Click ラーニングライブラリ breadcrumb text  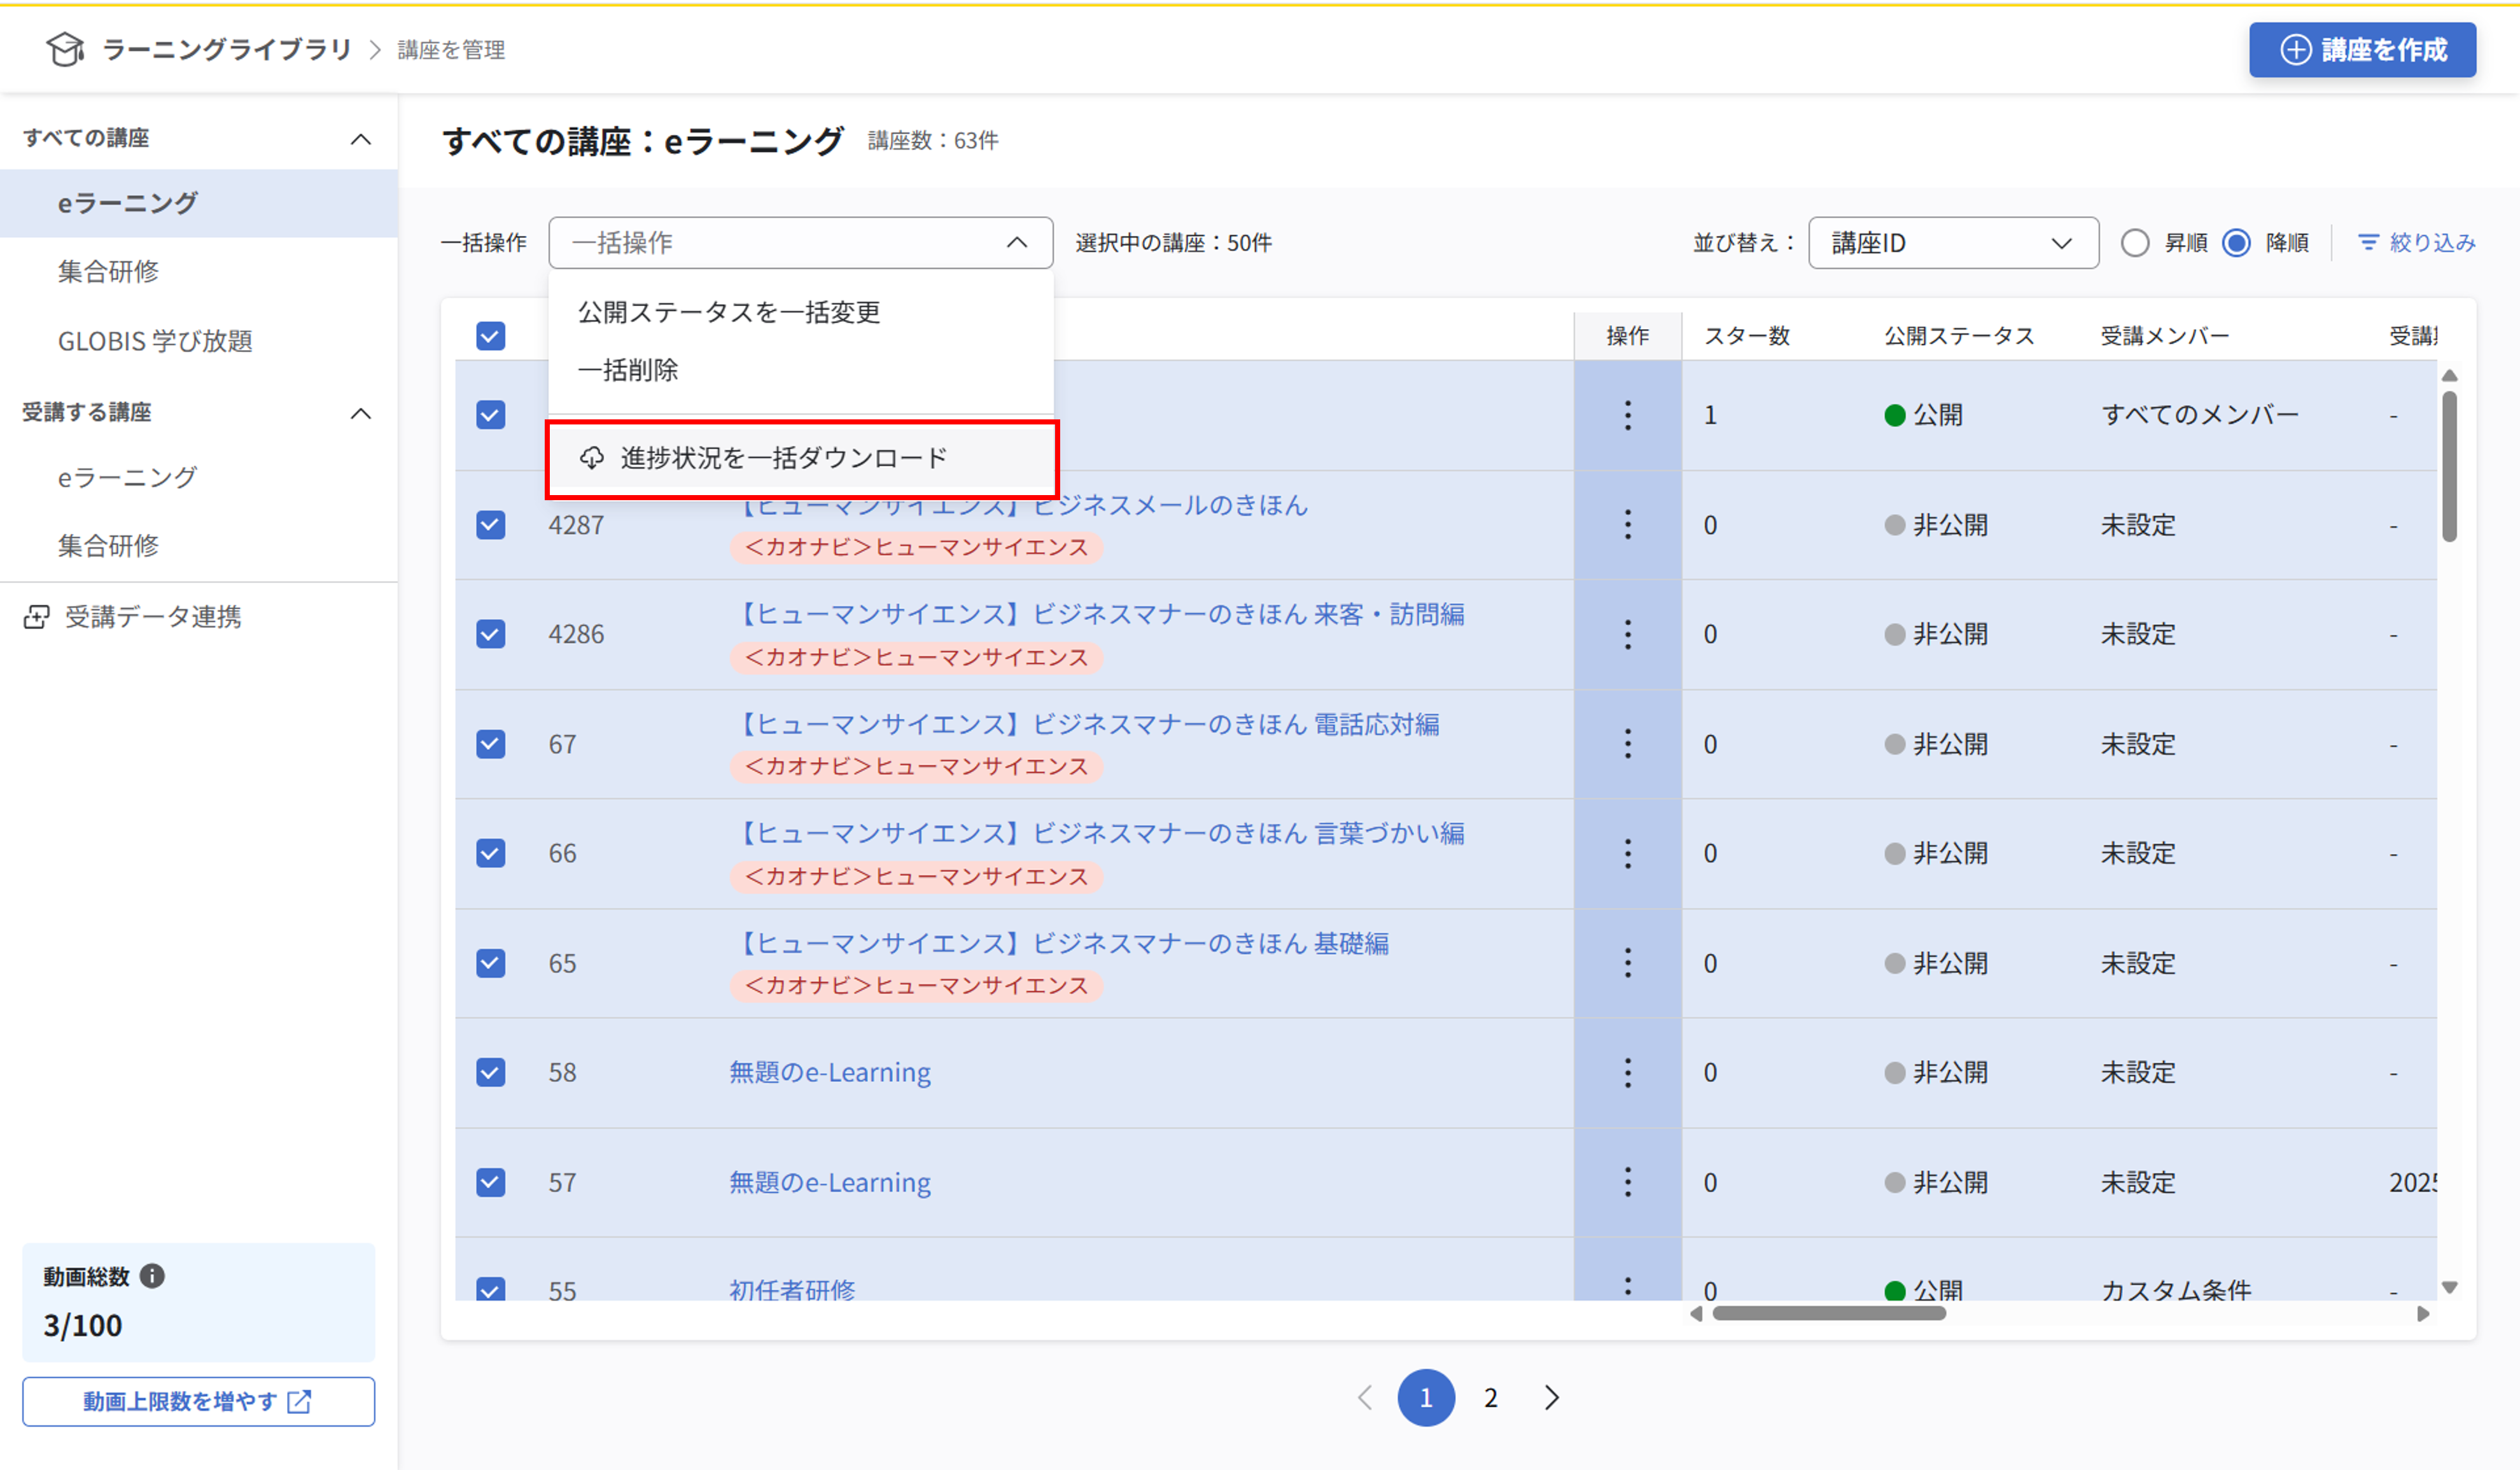227,49
